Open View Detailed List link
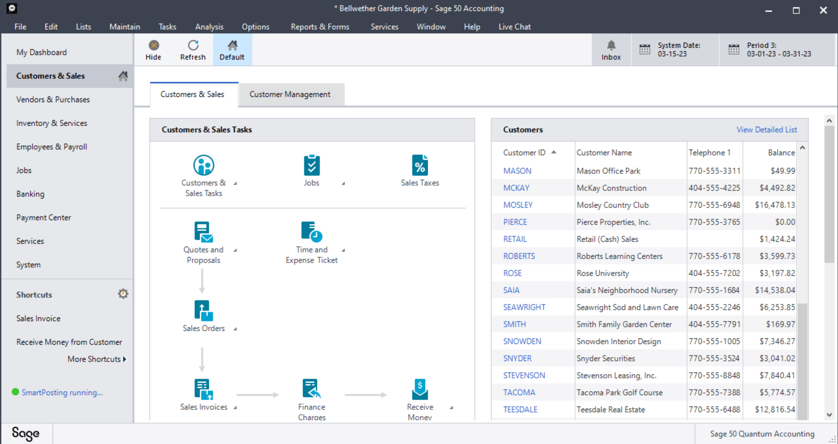The width and height of the screenshot is (838, 444). point(766,130)
